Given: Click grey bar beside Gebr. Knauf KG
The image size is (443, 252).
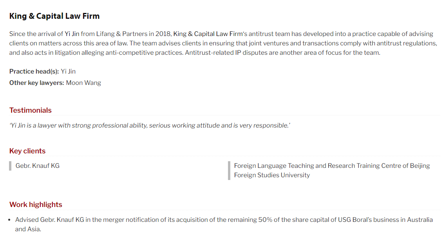Looking at the screenshot, I should (10, 166).
